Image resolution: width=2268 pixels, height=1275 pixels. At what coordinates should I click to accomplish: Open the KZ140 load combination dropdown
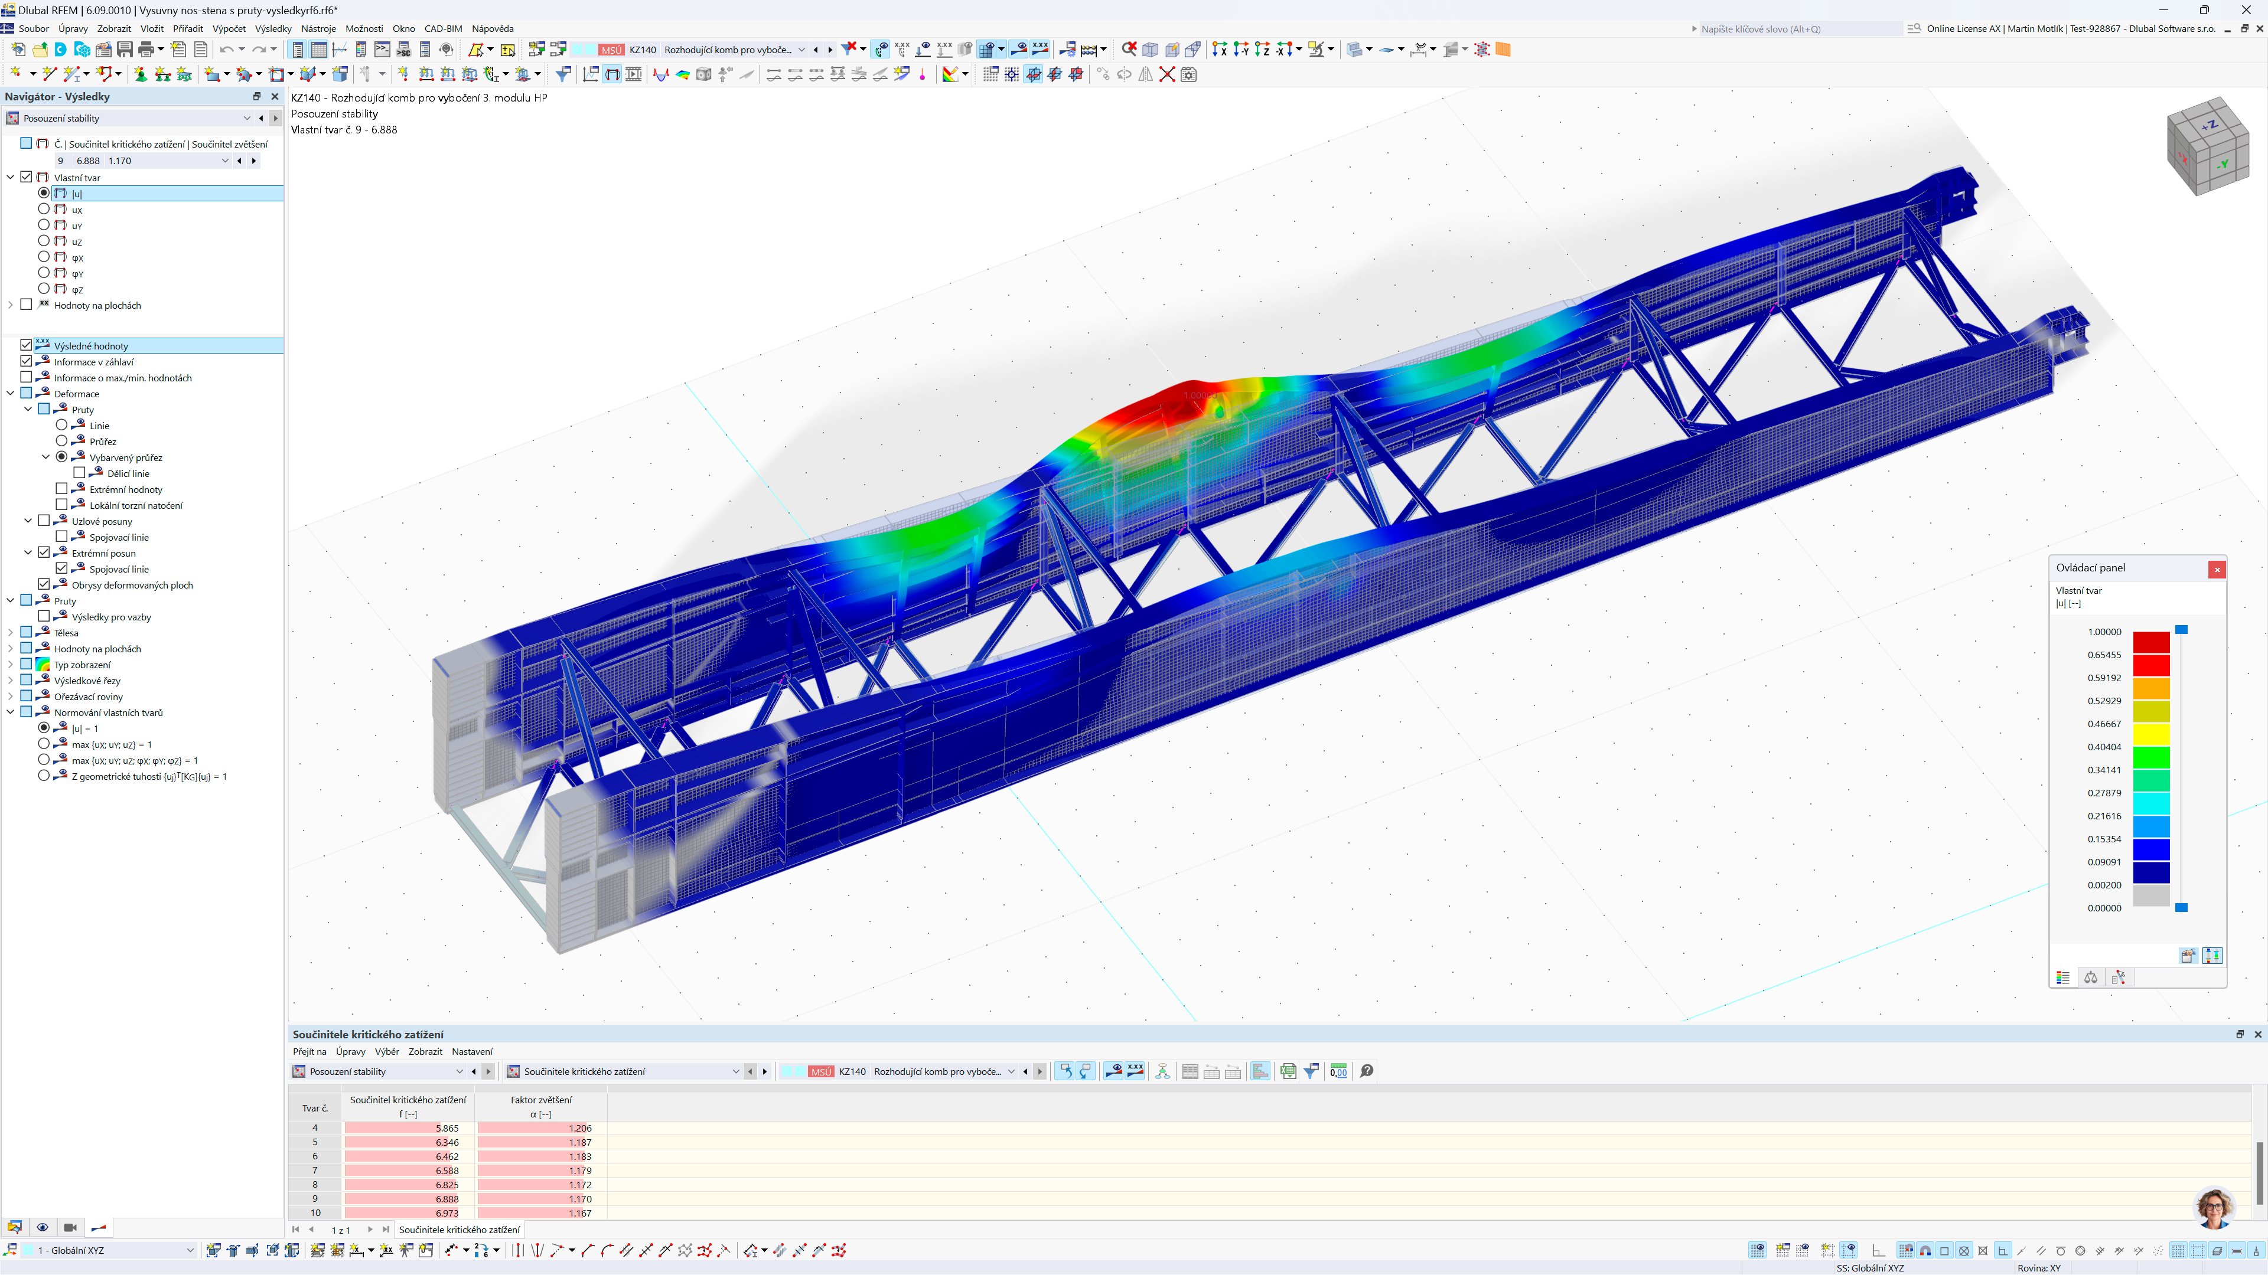[800, 49]
